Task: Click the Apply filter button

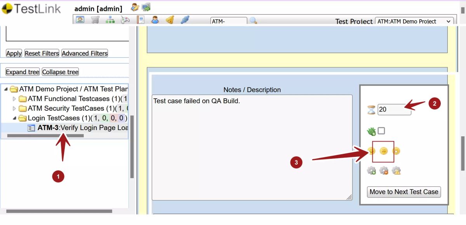Action: click(14, 53)
